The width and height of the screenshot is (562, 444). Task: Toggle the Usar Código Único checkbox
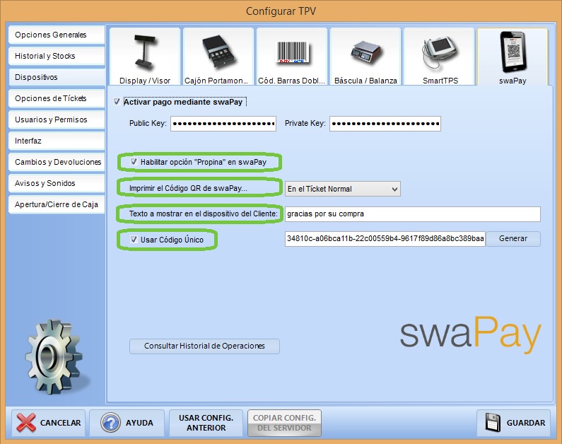tap(134, 240)
